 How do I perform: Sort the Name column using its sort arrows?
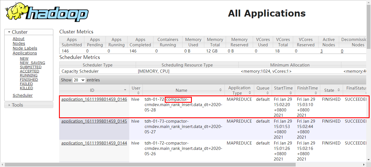221,90
